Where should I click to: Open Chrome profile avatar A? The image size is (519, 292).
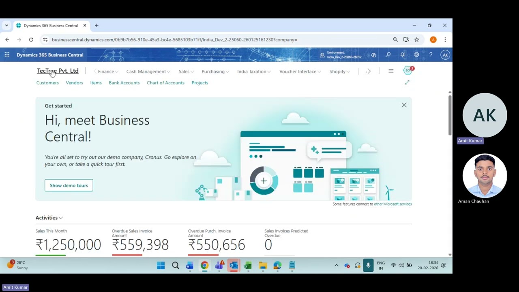[x=433, y=40]
